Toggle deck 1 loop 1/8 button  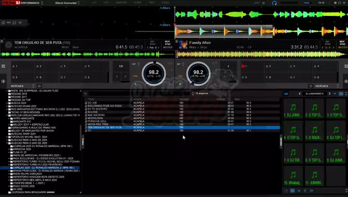tap(121, 66)
